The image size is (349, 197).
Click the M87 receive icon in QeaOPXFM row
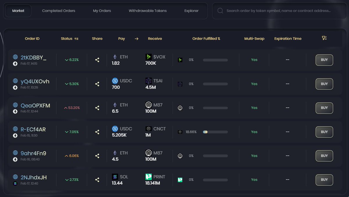(148, 105)
